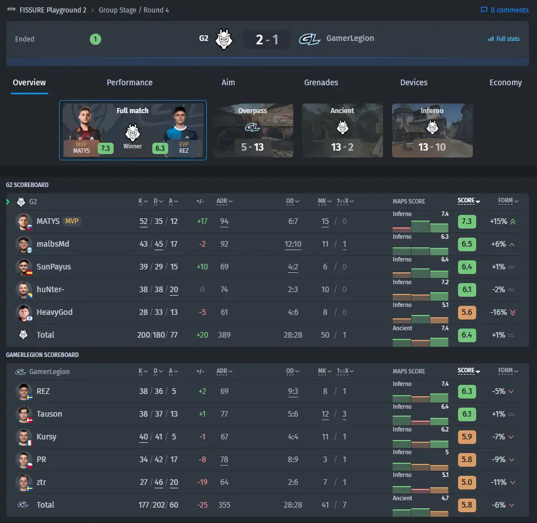Click Tauson player avatar
This screenshot has height=523, width=537.
click(x=24, y=414)
